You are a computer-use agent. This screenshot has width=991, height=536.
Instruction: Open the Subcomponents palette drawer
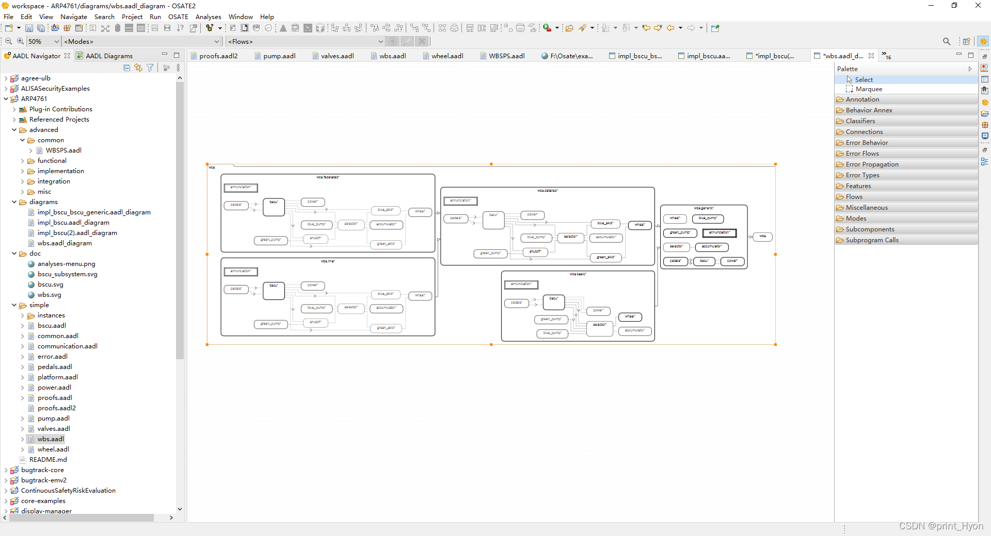(x=906, y=229)
